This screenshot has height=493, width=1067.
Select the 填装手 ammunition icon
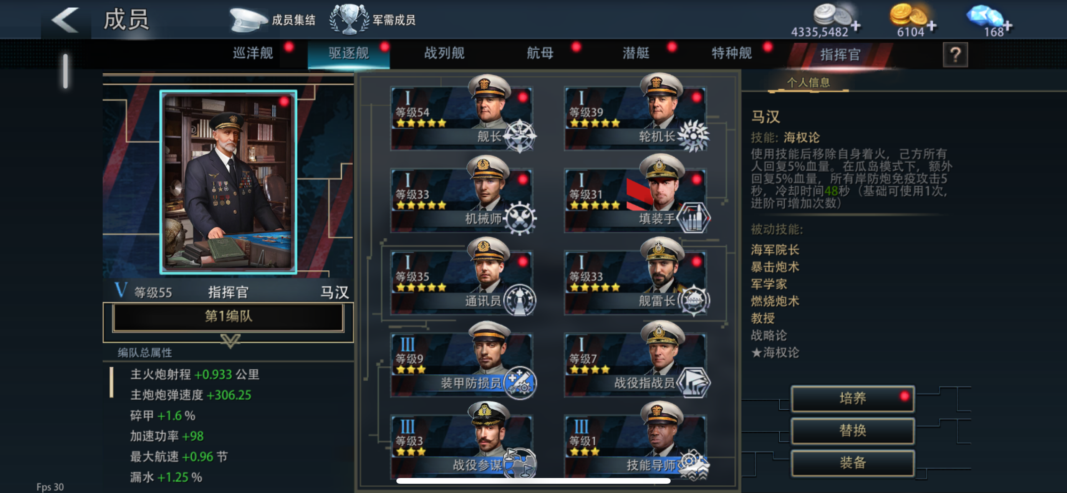coord(693,218)
